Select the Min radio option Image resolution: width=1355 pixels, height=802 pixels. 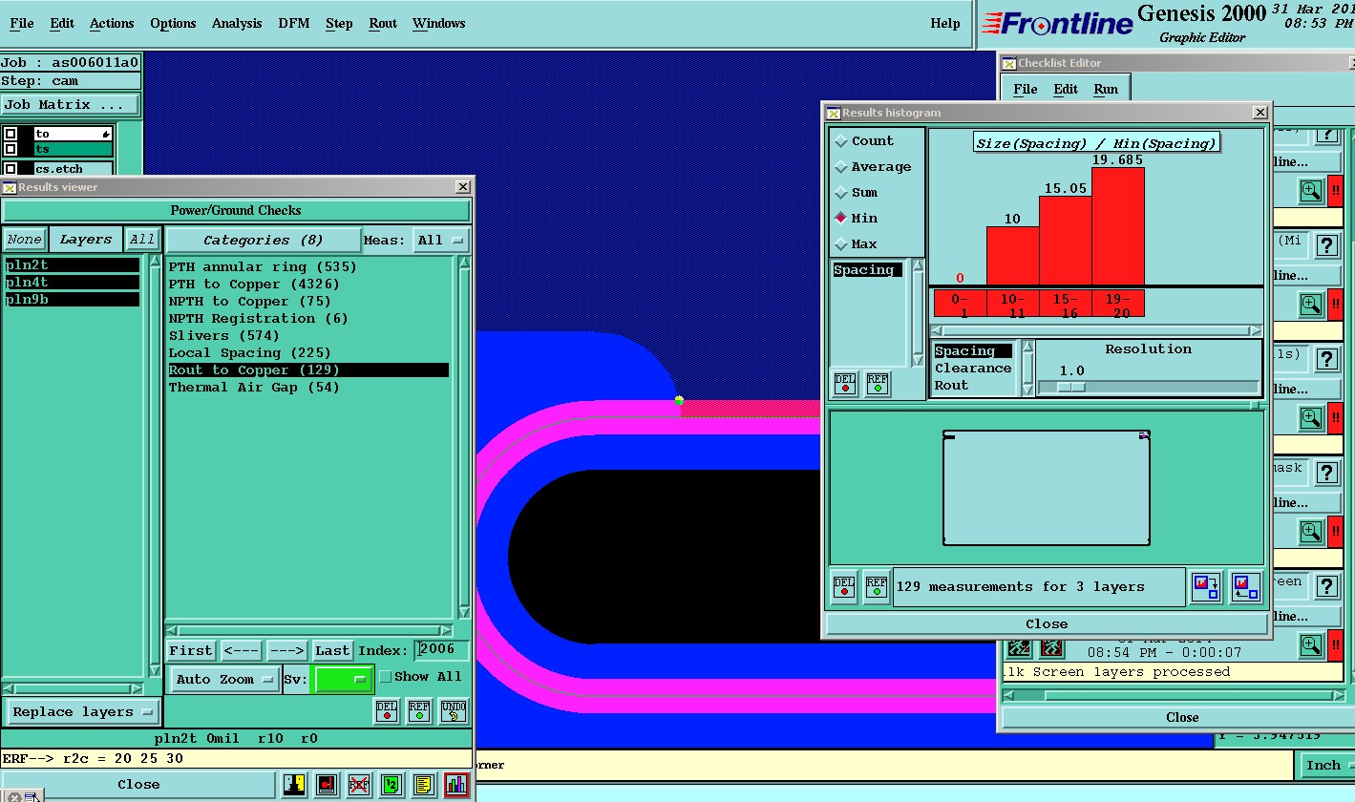point(856,219)
